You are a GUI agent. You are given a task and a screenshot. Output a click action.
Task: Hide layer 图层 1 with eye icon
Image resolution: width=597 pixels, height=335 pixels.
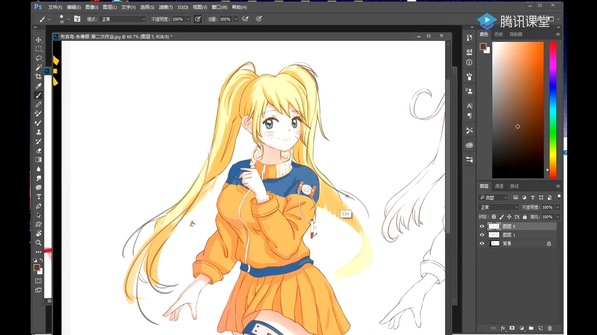pos(482,235)
